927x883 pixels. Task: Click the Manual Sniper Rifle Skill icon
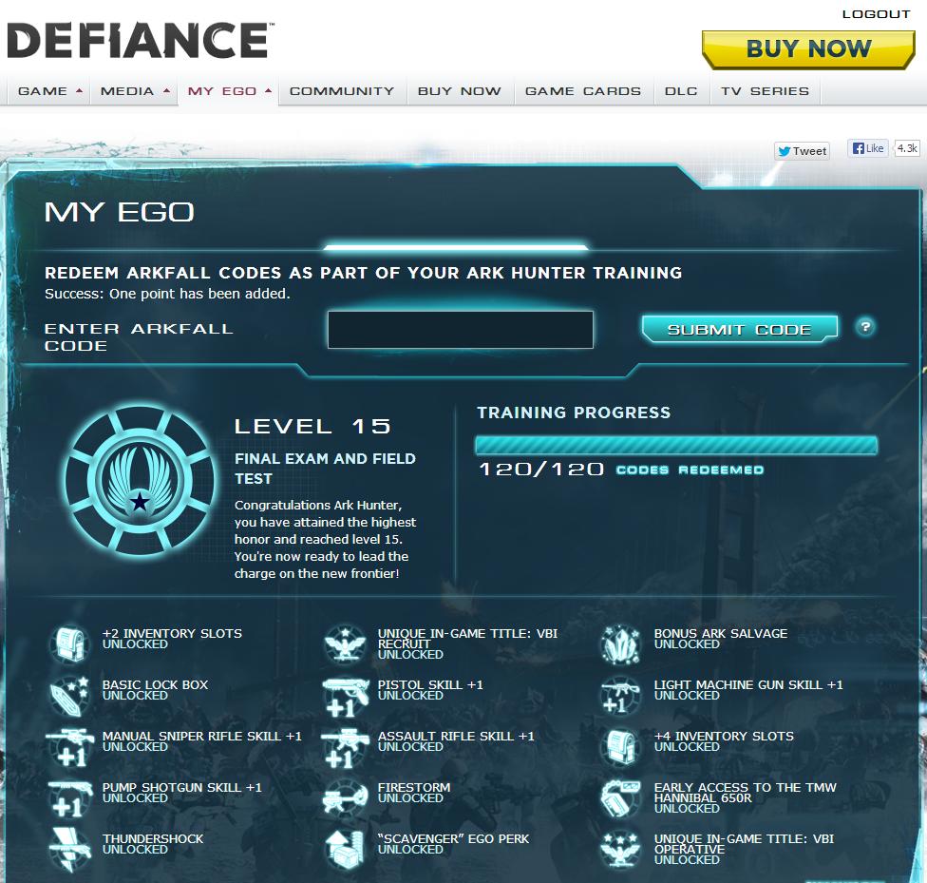[69, 747]
